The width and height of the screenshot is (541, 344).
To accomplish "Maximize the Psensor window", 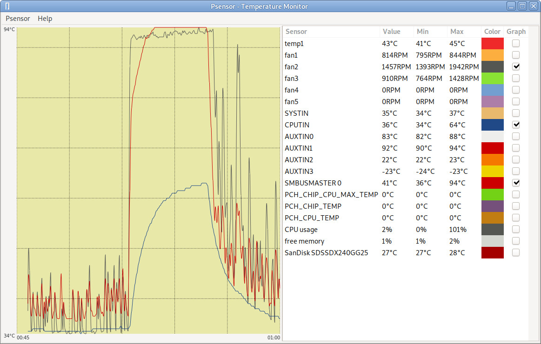I will [522, 6].
